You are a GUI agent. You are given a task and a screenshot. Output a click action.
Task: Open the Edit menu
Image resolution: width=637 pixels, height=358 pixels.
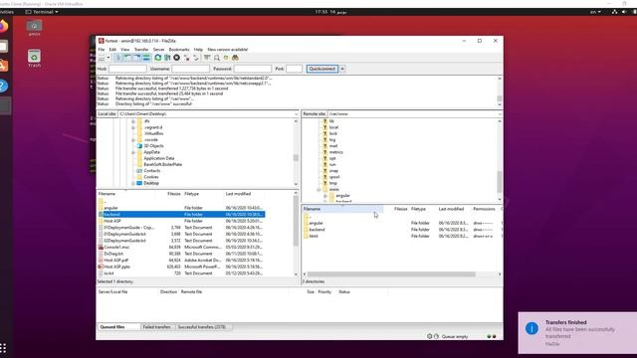coord(112,50)
